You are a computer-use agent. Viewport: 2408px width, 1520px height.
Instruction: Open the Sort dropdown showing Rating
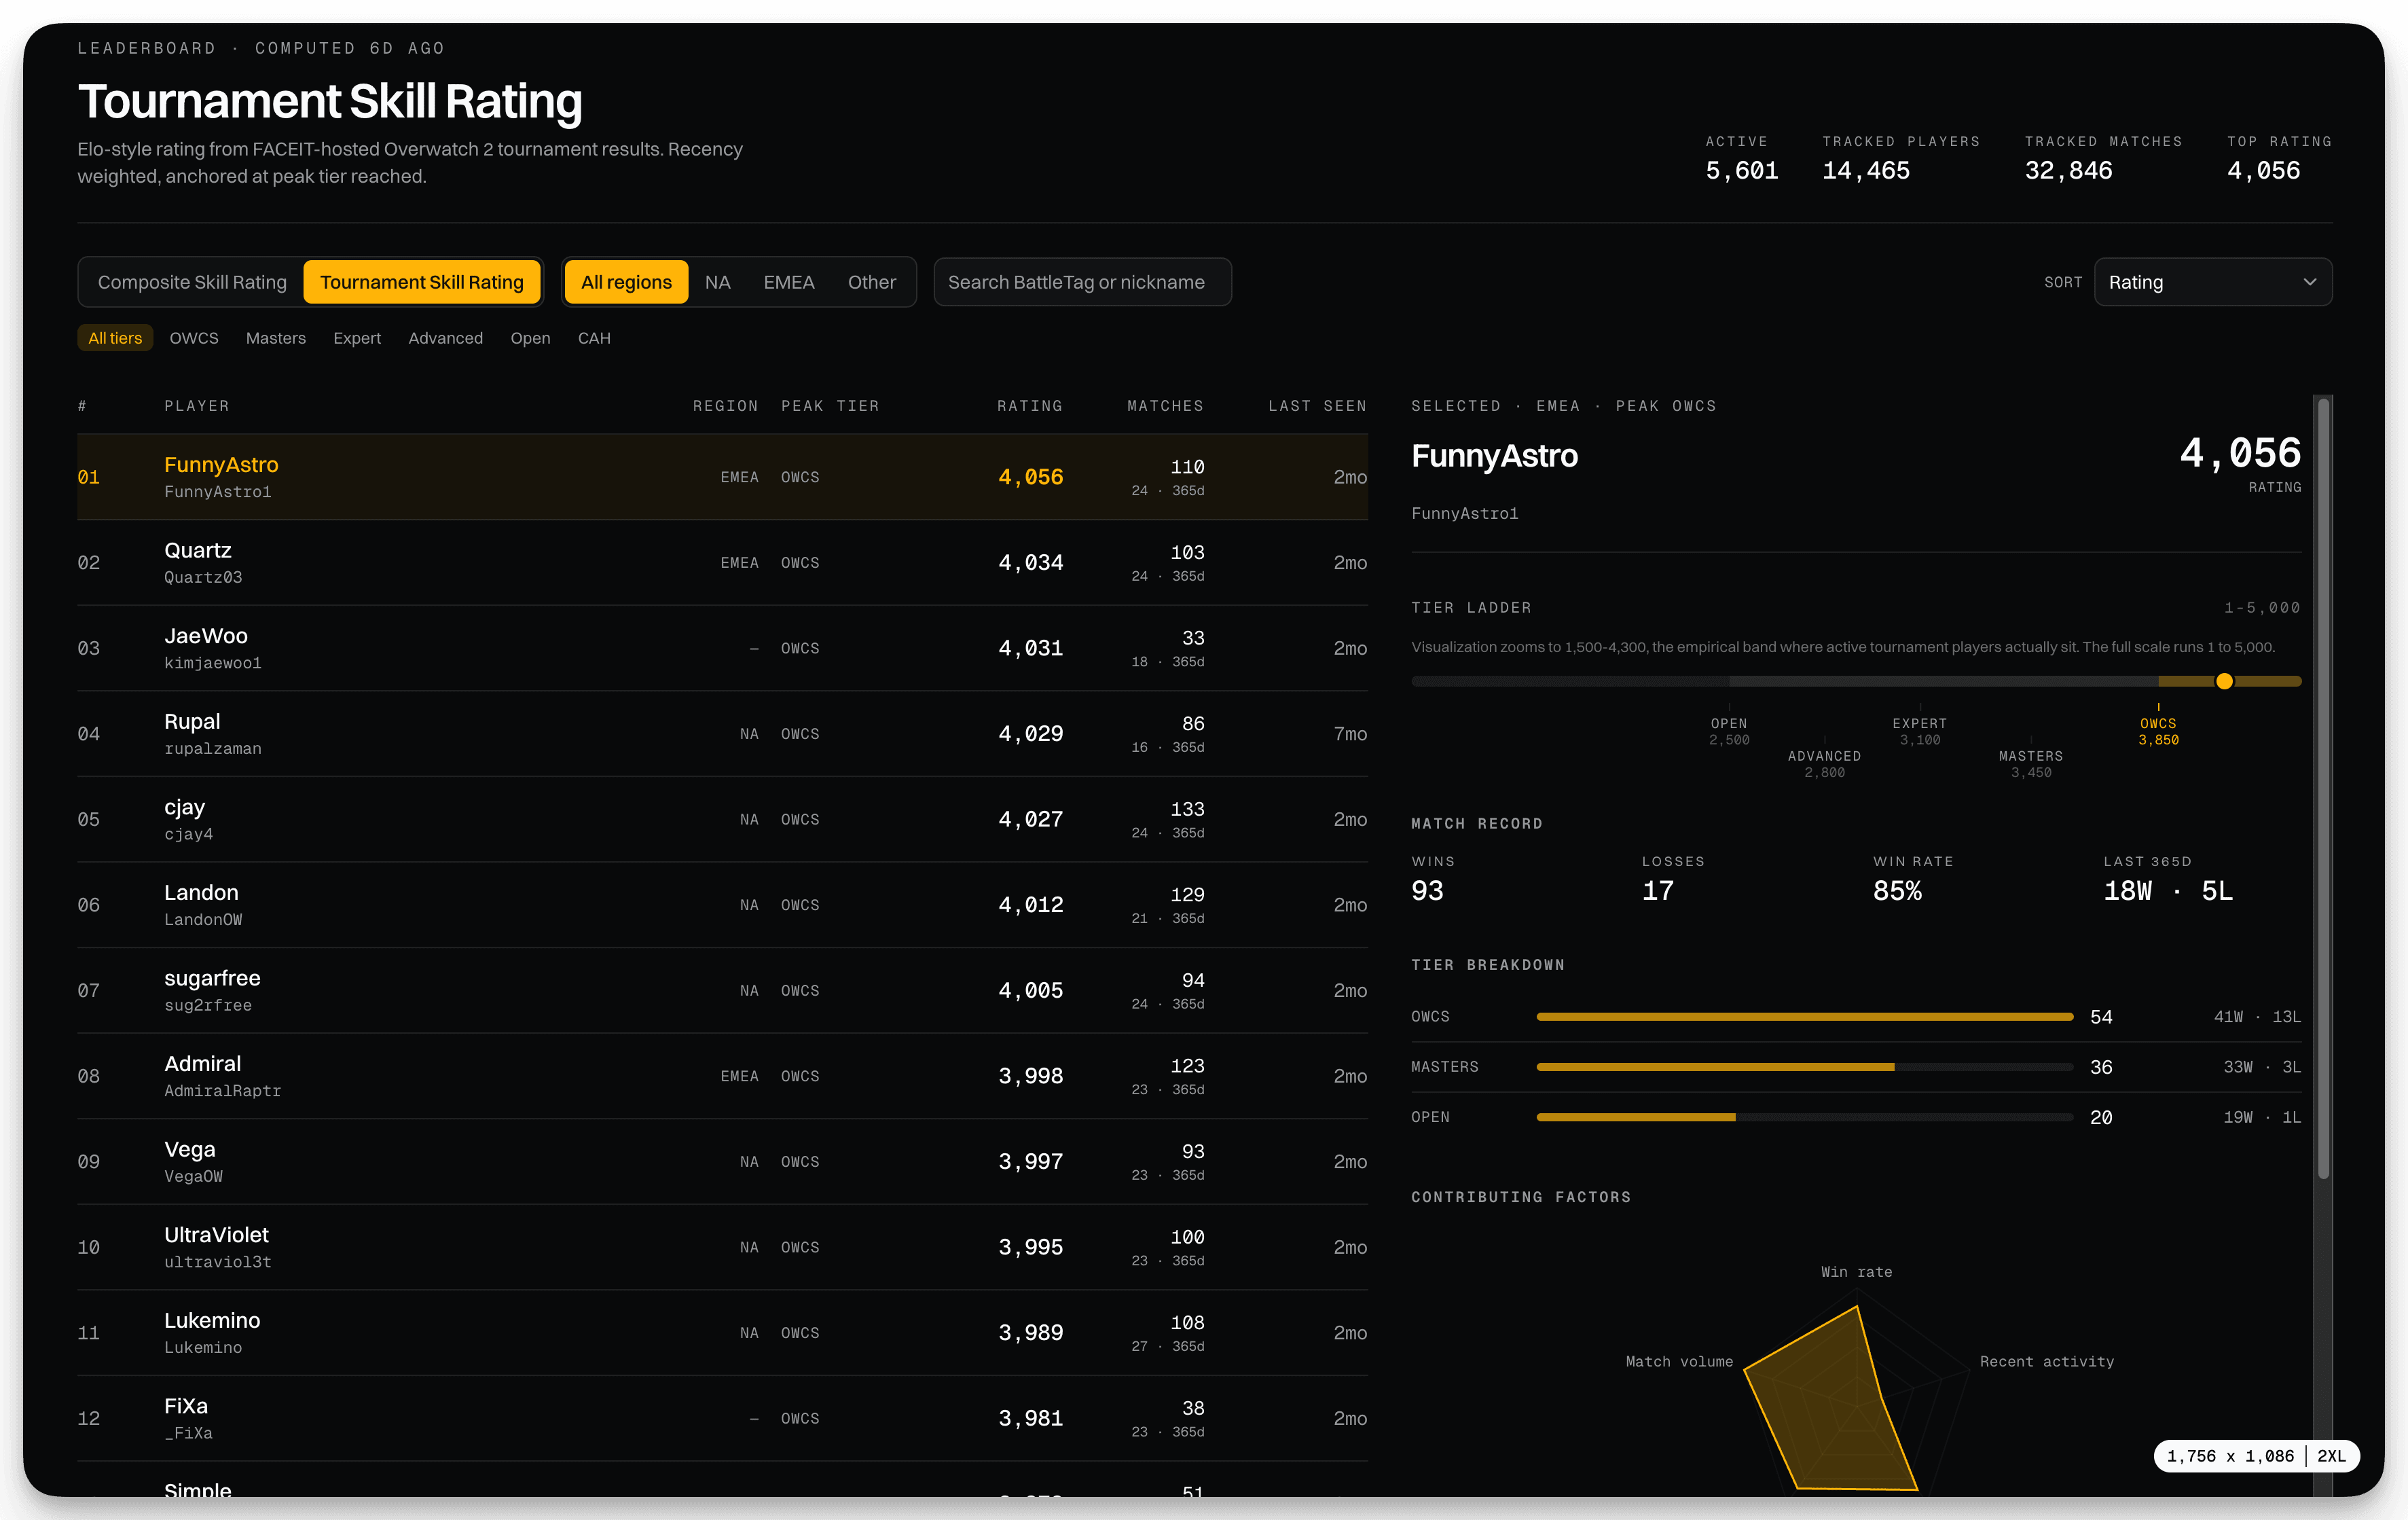pyautogui.click(x=2212, y=282)
